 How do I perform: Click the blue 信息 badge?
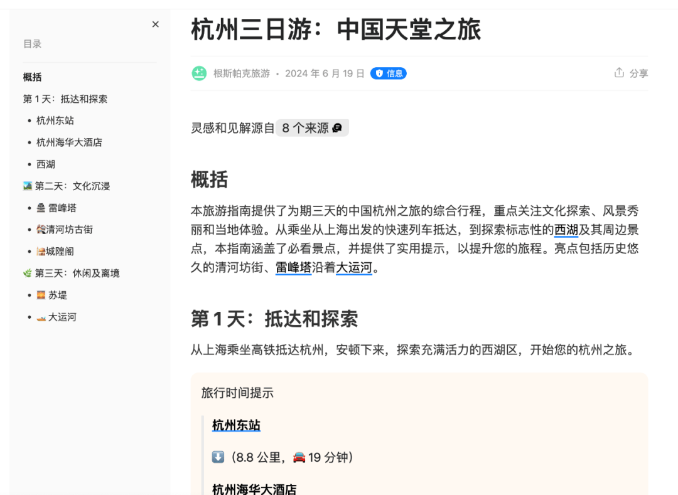388,73
